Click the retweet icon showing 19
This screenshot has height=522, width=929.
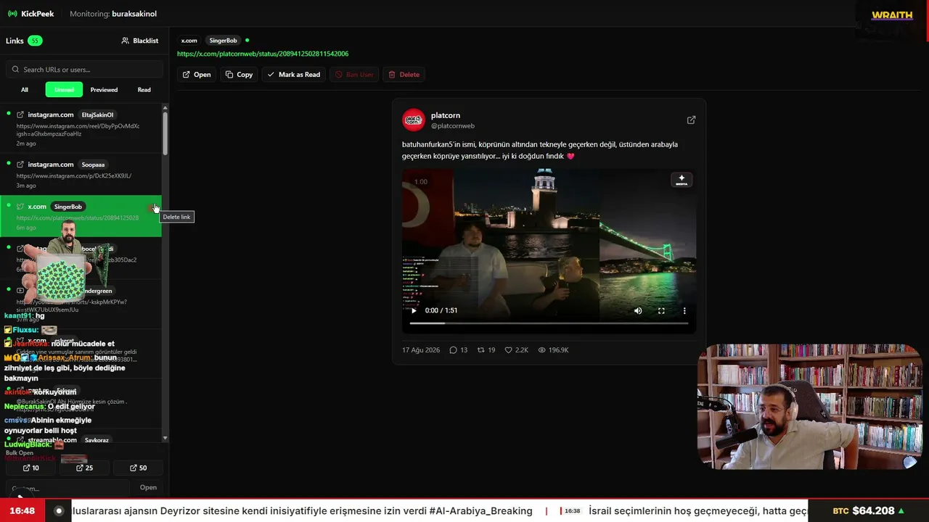[480, 350]
